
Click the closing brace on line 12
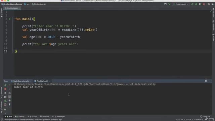[16, 51]
